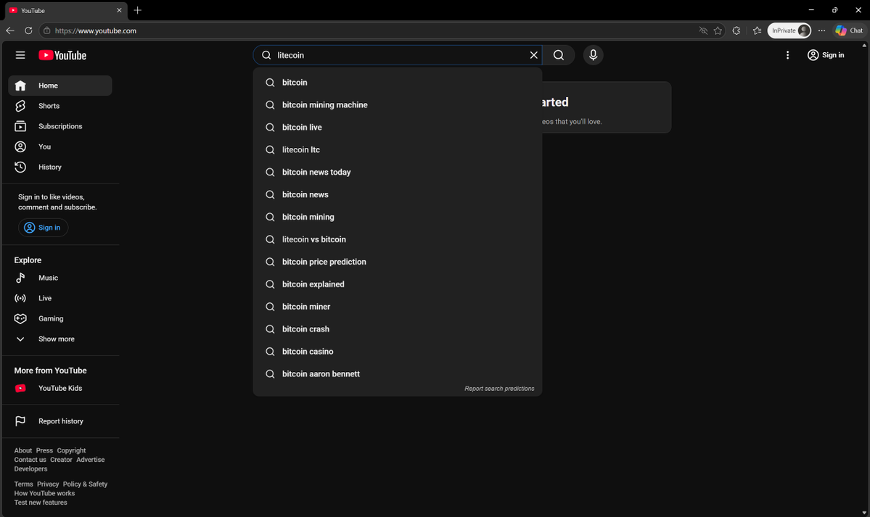This screenshot has width=870, height=517.
Task: Open Copilot Chat button
Action: point(849,30)
